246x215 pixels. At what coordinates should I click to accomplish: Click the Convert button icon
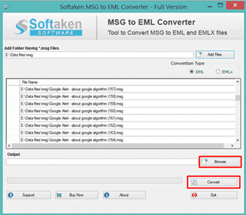pyautogui.click(x=194, y=182)
